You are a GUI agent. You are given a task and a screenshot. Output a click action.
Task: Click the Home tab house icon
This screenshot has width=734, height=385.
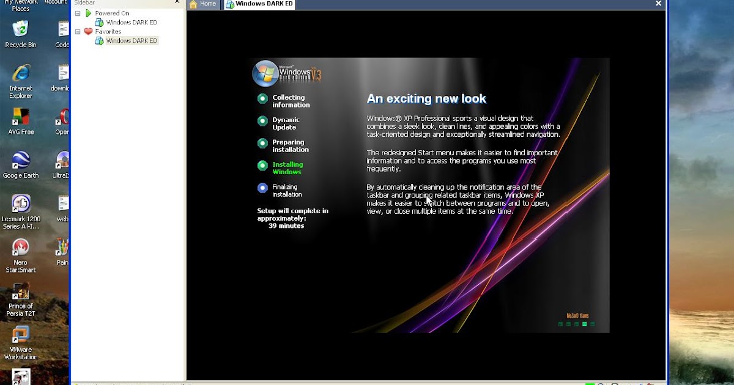point(193,4)
